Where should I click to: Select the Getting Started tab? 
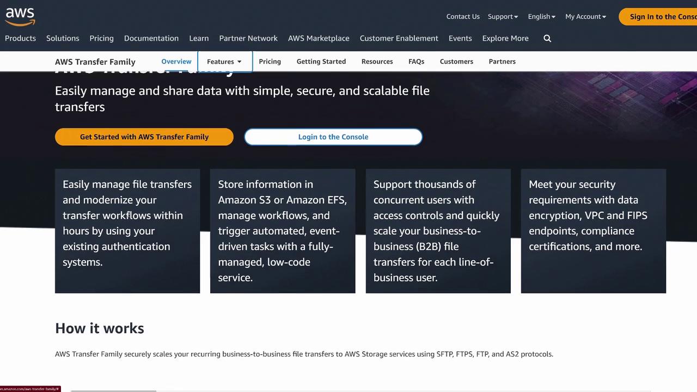click(x=321, y=62)
